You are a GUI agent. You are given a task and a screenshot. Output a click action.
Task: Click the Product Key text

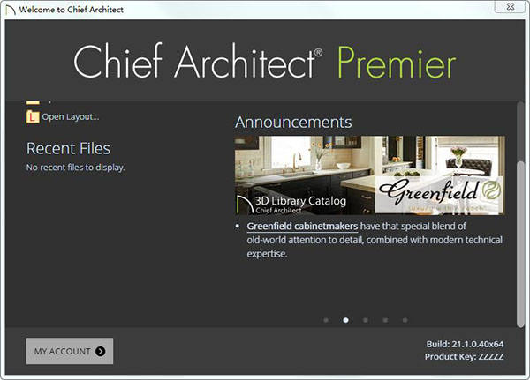(463, 356)
